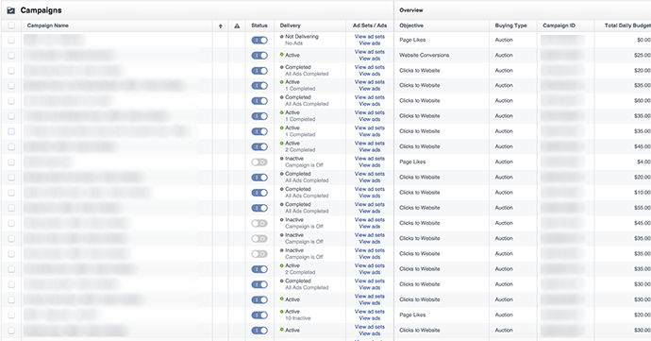The image size is (651, 341).
Task: Open View ad sets for Not Delivering campaign
Action: click(x=370, y=37)
